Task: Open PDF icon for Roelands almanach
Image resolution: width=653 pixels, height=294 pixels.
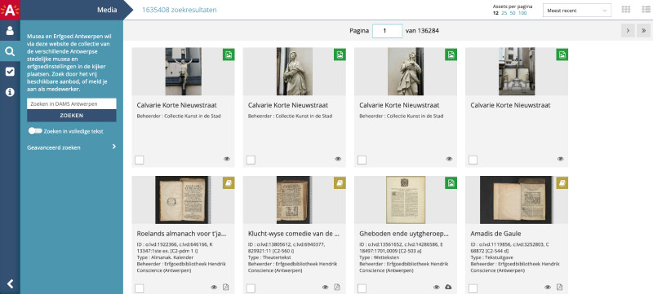Action: [x=226, y=287]
